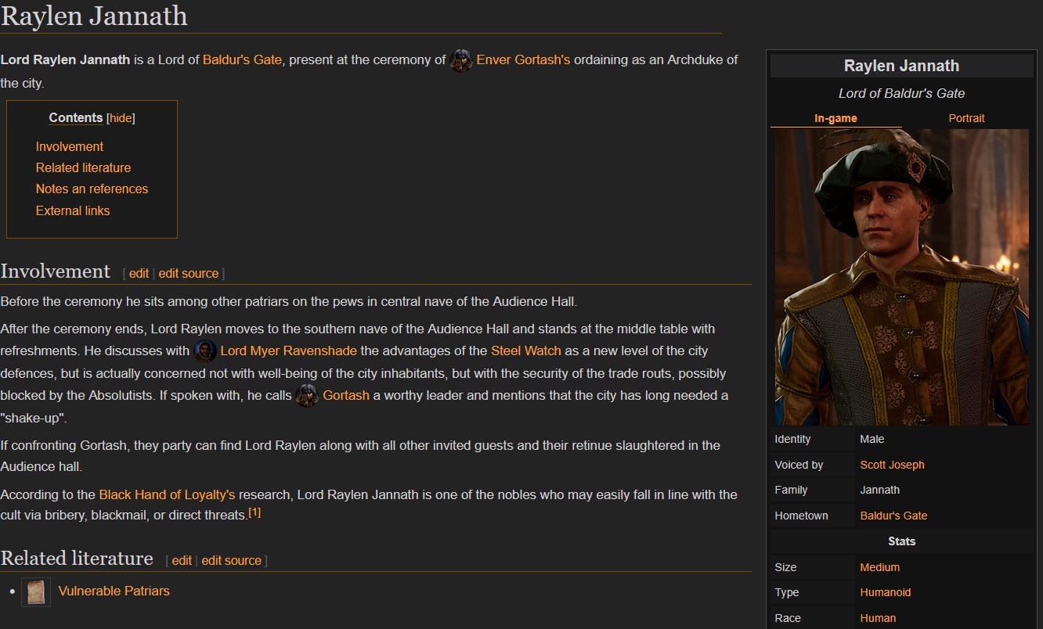1043x629 pixels.
Task: Switch to the Portrait image tab
Action: 966,118
